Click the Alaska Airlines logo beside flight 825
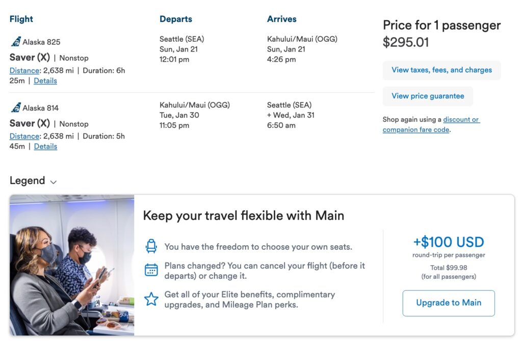 click(x=15, y=42)
